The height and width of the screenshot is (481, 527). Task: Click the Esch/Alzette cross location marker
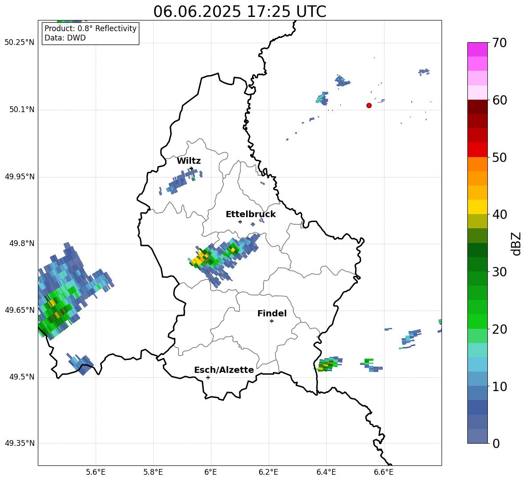point(208,377)
